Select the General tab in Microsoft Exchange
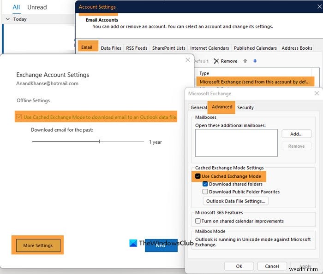The width and height of the screenshot is (323, 274). coord(198,107)
